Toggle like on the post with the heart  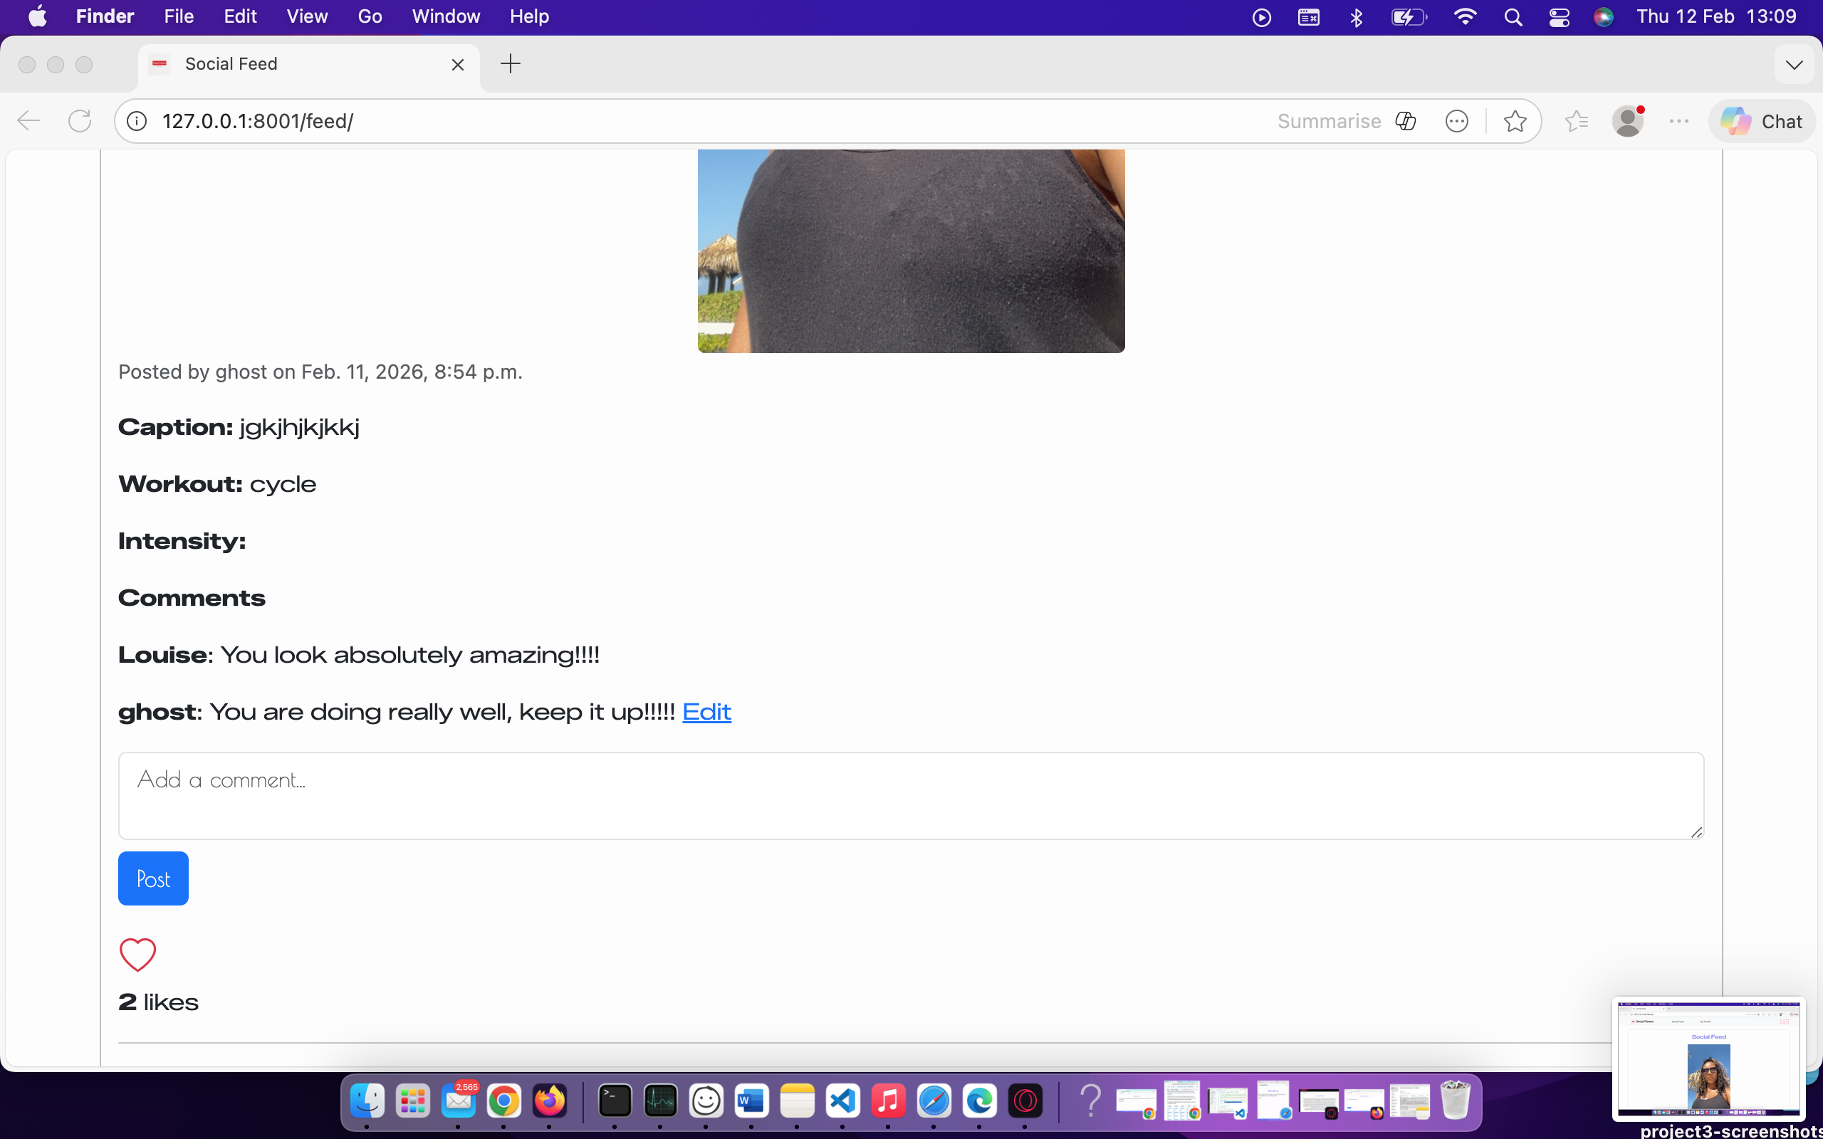137,955
